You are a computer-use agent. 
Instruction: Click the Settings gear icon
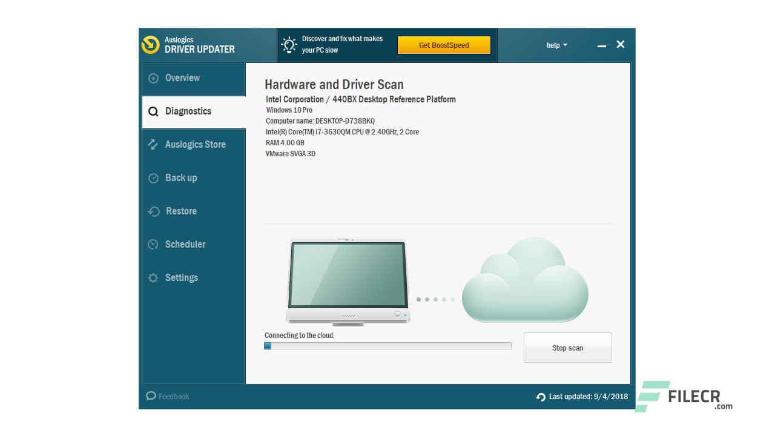pyautogui.click(x=153, y=278)
